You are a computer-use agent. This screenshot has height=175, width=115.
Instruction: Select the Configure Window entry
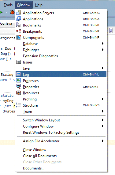click(x=61, y=126)
